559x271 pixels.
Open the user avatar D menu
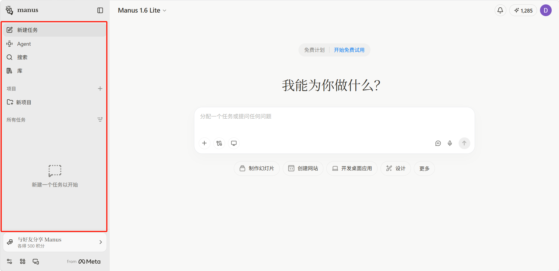pos(546,10)
